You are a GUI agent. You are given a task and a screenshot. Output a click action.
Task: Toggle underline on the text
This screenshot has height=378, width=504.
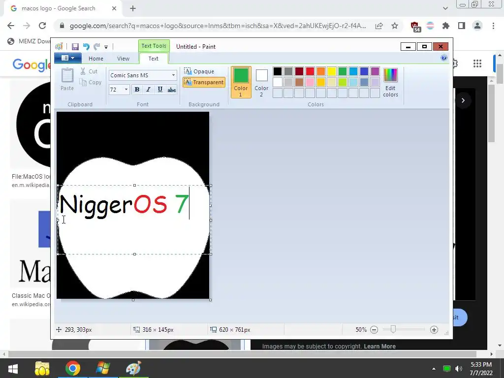click(160, 90)
